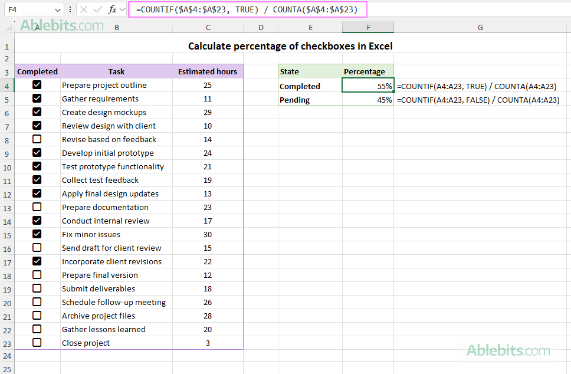
Task: Uncheck the 'Prepare project outline' checkbox
Action: [x=37, y=84]
